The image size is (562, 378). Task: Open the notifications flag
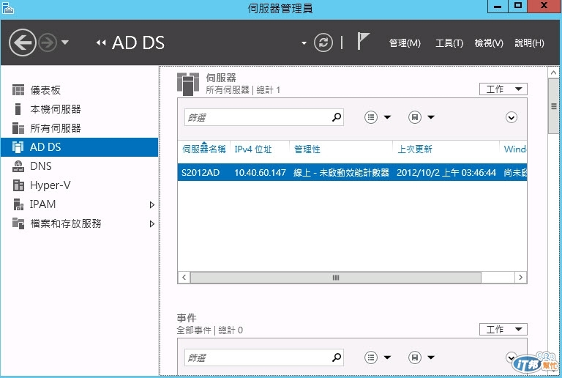tap(363, 41)
